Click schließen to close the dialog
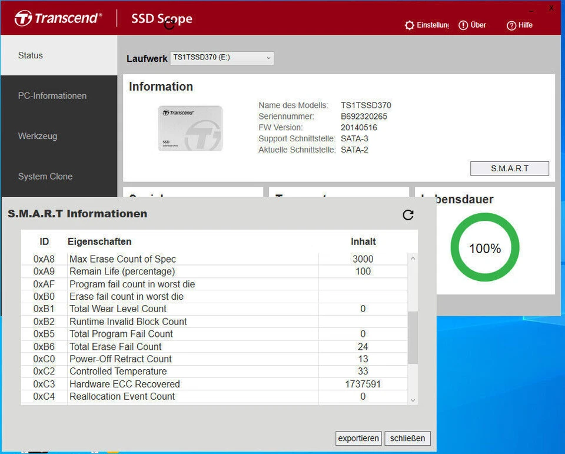 click(407, 438)
